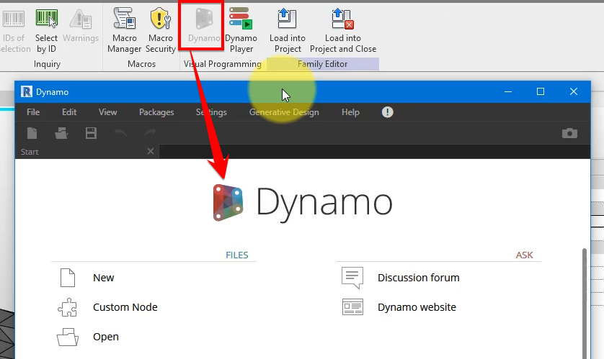This screenshot has width=604, height=359.
Task: Click the Redo arrow in Dynamo toolbar
Action: [x=150, y=133]
